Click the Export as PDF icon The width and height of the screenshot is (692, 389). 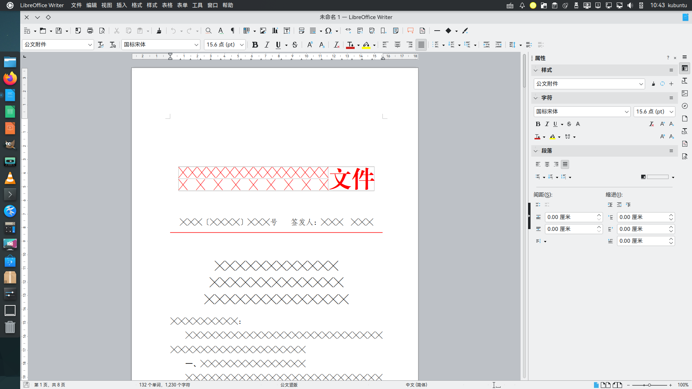click(78, 31)
